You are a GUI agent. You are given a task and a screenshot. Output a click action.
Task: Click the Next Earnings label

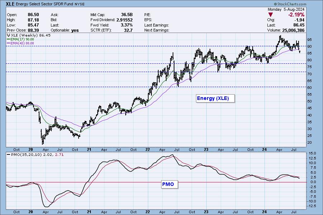click(157, 30)
